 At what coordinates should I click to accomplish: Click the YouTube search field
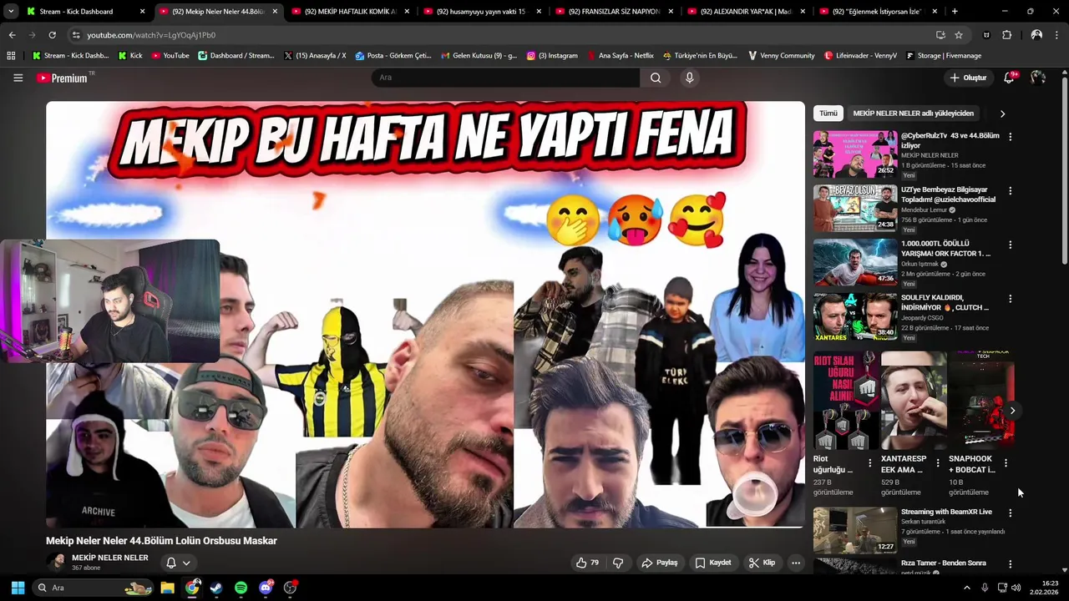click(x=505, y=78)
